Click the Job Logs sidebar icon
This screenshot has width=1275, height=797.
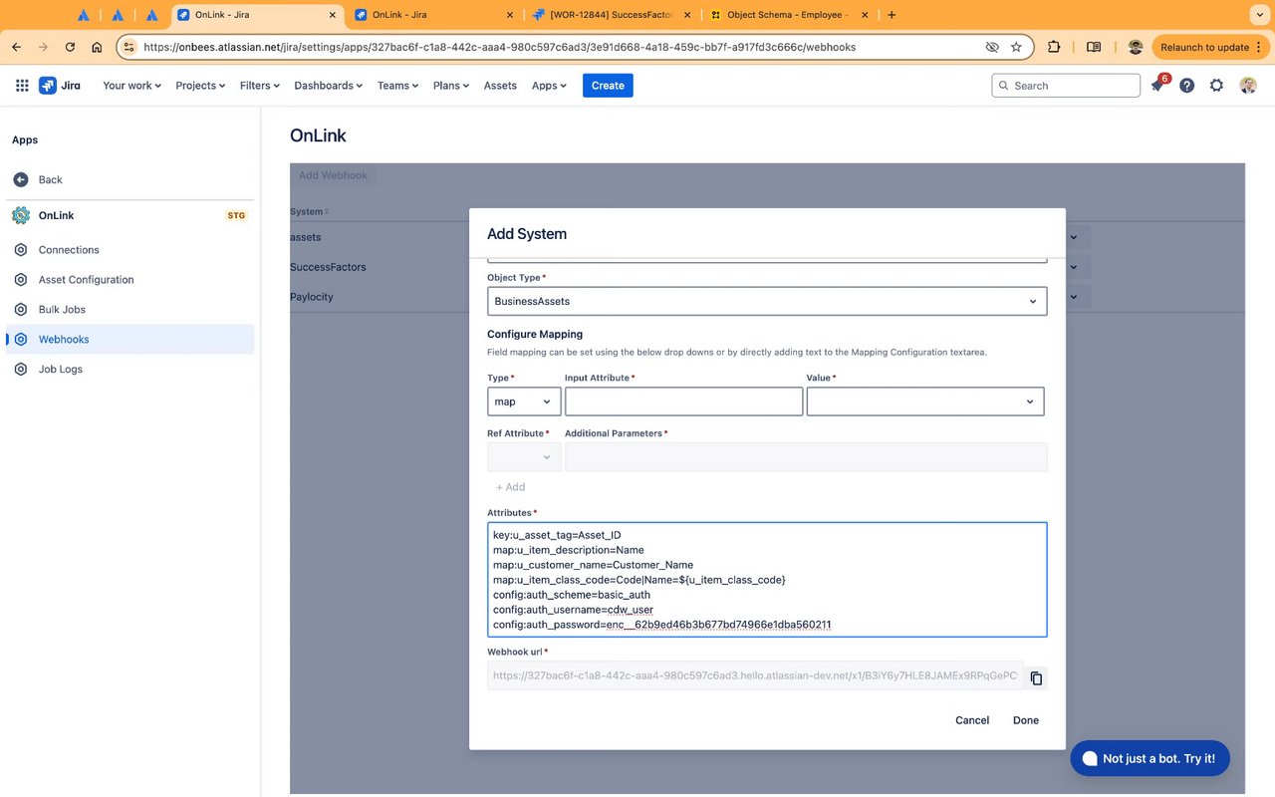point(21,370)
